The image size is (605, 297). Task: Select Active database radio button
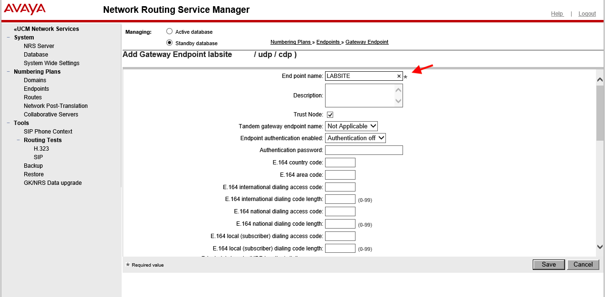point(169,31)
